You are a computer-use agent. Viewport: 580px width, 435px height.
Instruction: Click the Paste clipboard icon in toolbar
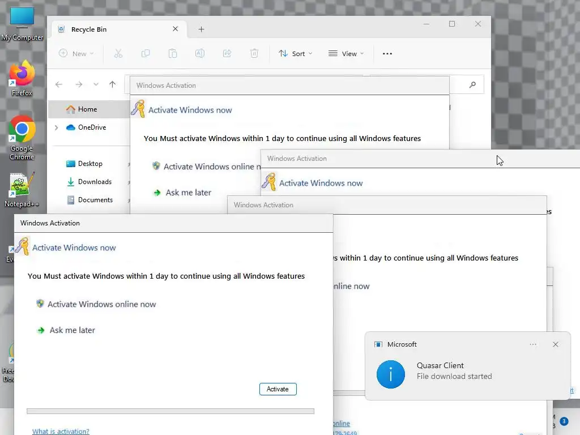(x=172, y=54)
